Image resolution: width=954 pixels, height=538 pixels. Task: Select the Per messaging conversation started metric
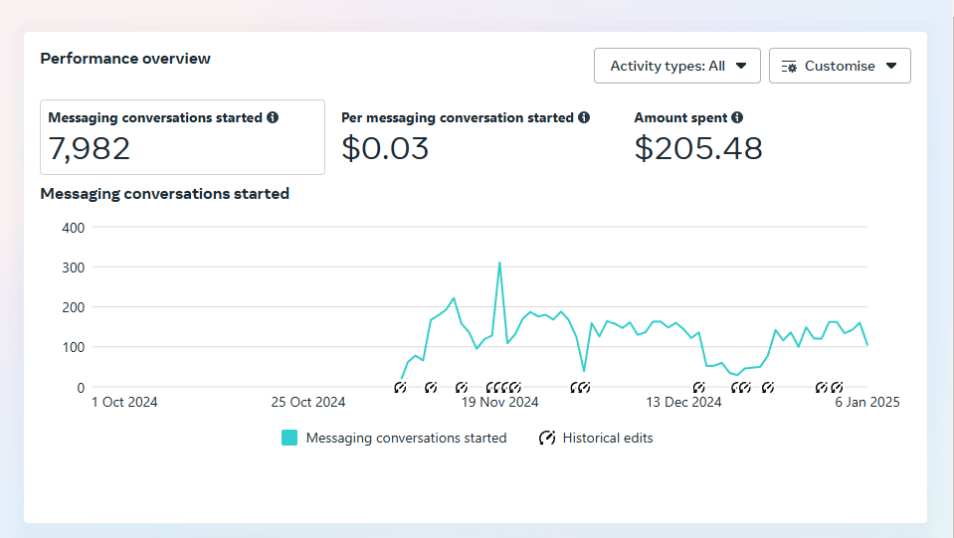pyautogui.click(x=465, y=137)
